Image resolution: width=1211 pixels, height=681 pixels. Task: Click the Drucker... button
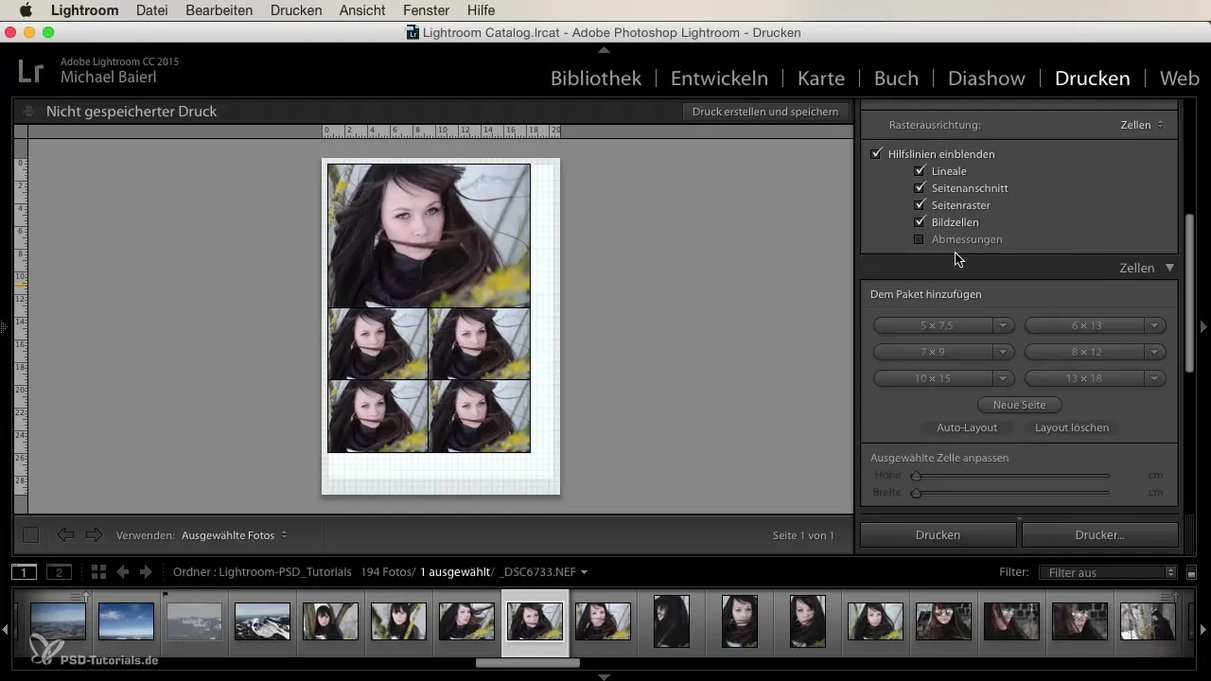[1099, 534]
